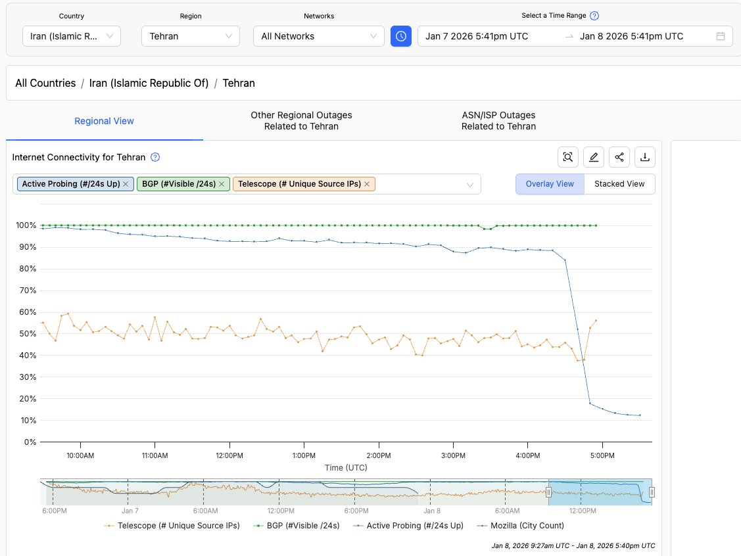Image resolution: width=741 pixels, height=556 pixels.
Task: Open the Region dropdown showing Tehran
Action: point(191,36)
